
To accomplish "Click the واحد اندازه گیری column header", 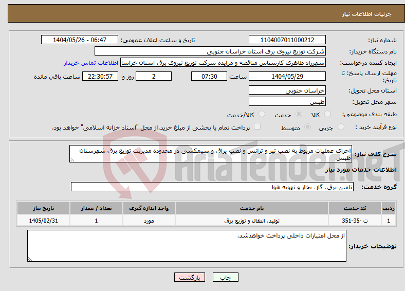I will [x=149, y=208].
